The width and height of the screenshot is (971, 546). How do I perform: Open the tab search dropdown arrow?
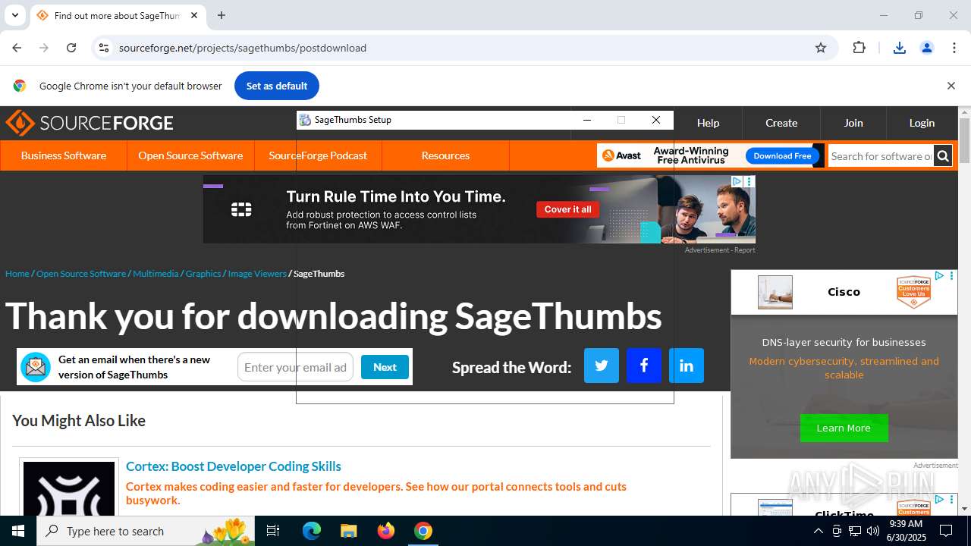point(14,15)
